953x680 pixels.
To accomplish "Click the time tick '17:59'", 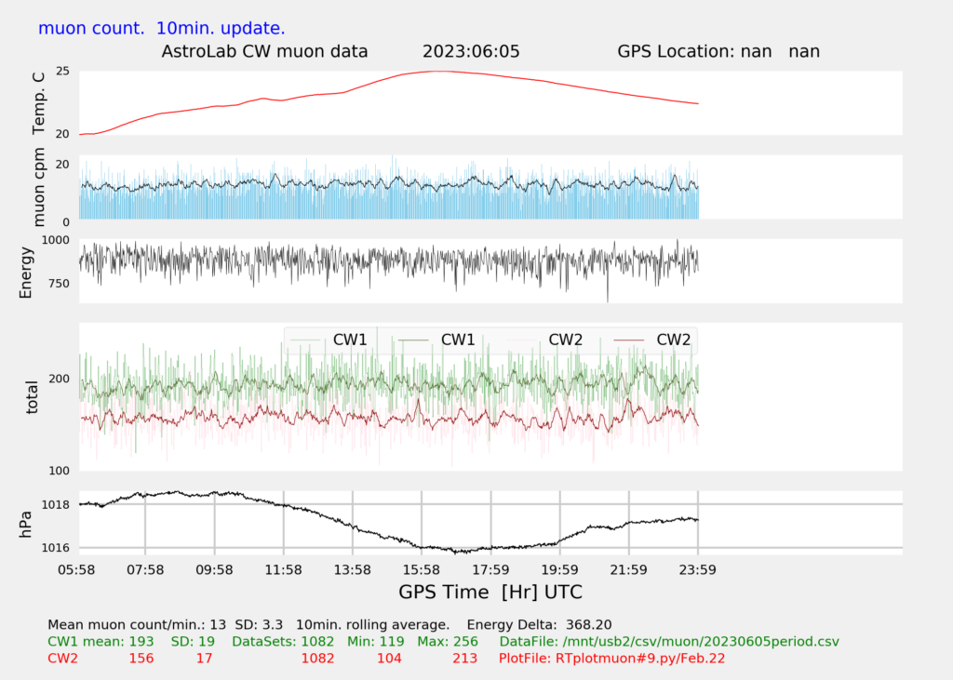I will [491, 570].
